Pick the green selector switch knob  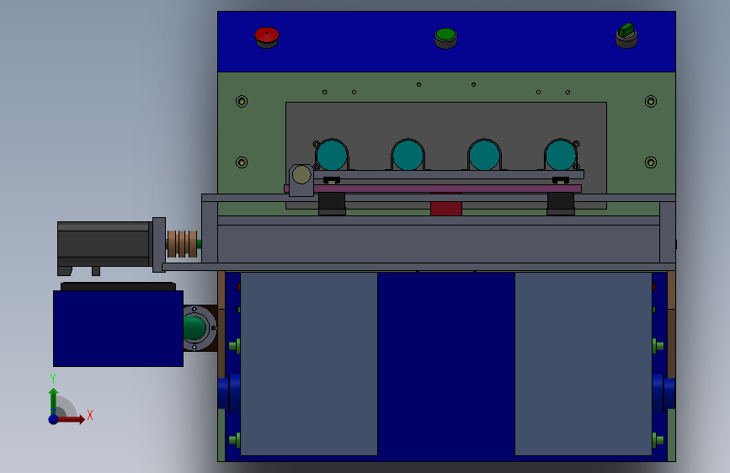(626, 30)
